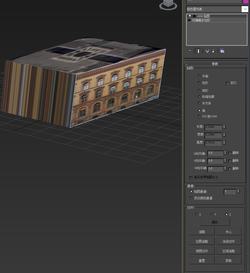Open Configure Modifier Sets
250x273 pixels.
[x=222, y=51]
